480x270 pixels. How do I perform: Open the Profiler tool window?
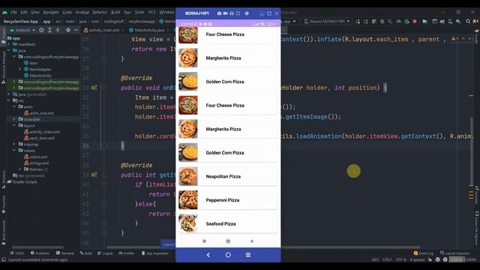coord(127,253)
